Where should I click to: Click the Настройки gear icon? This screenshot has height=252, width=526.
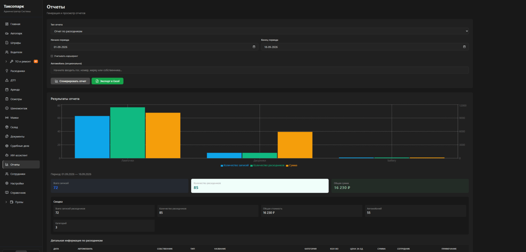click(7, 183)
